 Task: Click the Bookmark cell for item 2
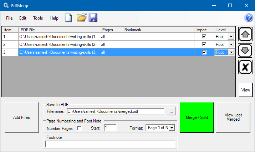point(158,44)
